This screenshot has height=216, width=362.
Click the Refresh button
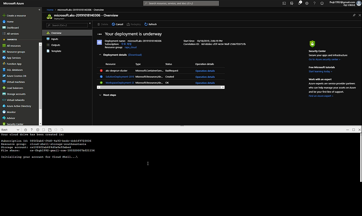pos(151,24)
